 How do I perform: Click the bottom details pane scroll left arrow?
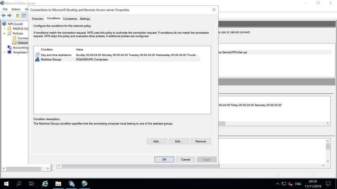[x=59, y=165]
